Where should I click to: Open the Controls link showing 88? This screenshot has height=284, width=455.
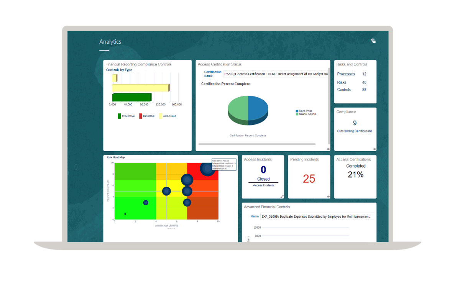[344, 90]
